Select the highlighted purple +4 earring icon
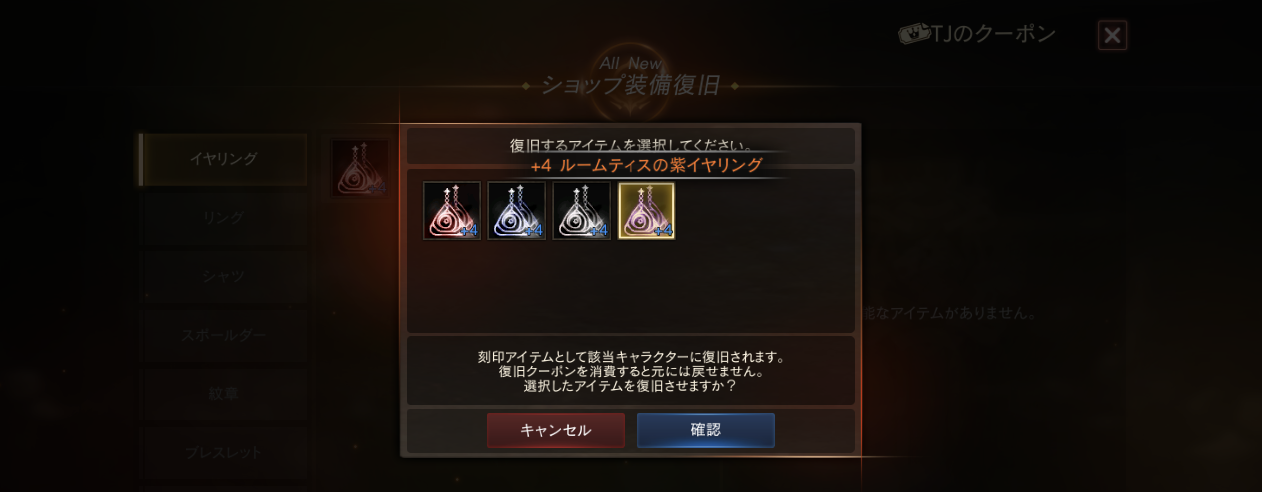The image size is (1262, 492). (646, 211)
